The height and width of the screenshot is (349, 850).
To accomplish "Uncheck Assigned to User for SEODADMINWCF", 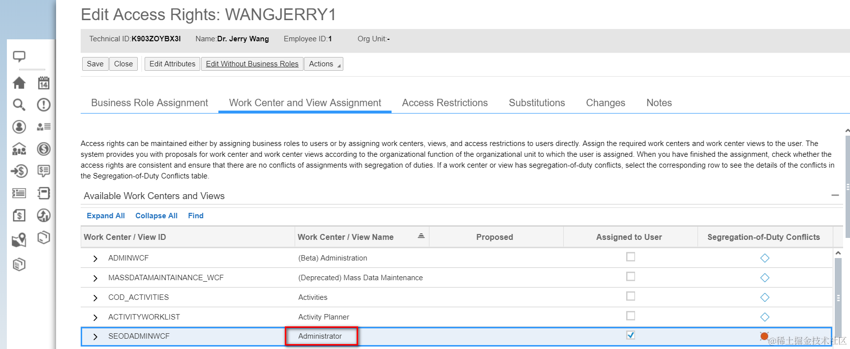I will (631, 335).
